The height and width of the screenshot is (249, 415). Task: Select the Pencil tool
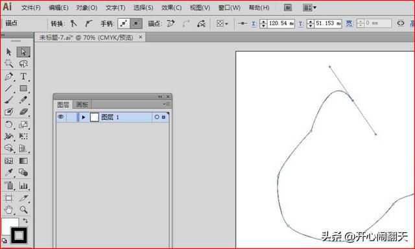[23, 100]
